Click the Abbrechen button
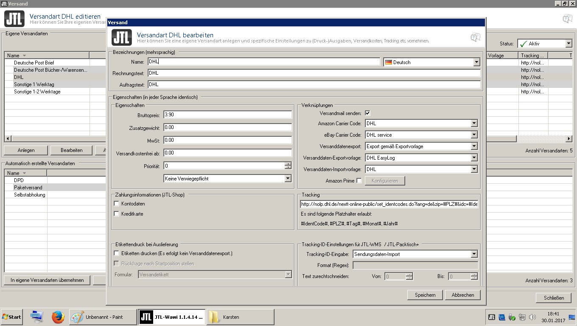Screen dimensions: 577x326 pyautogui.click(x=462, y=295)
